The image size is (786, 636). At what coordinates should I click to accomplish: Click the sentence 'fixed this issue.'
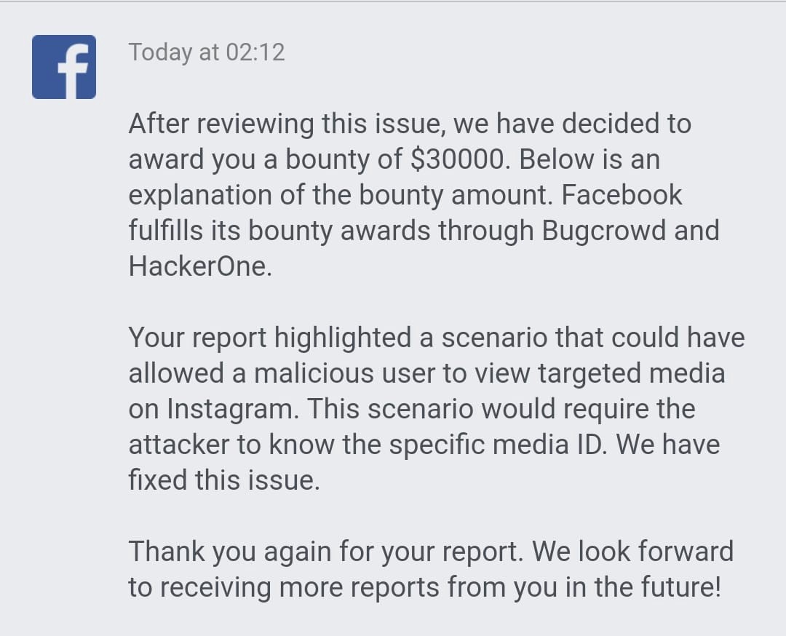pyautogui.click(x=224, y=480)
